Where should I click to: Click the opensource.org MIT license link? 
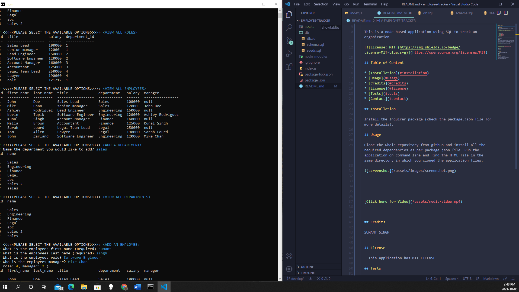point(449,52)
